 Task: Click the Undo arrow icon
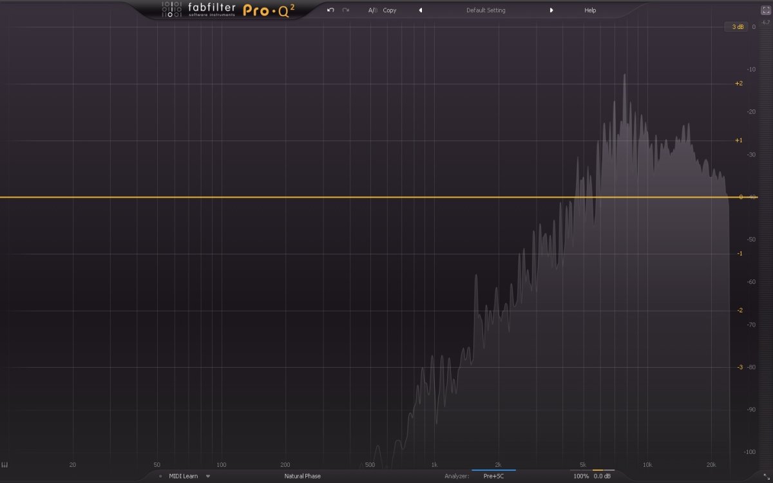(x=330, y=10)
